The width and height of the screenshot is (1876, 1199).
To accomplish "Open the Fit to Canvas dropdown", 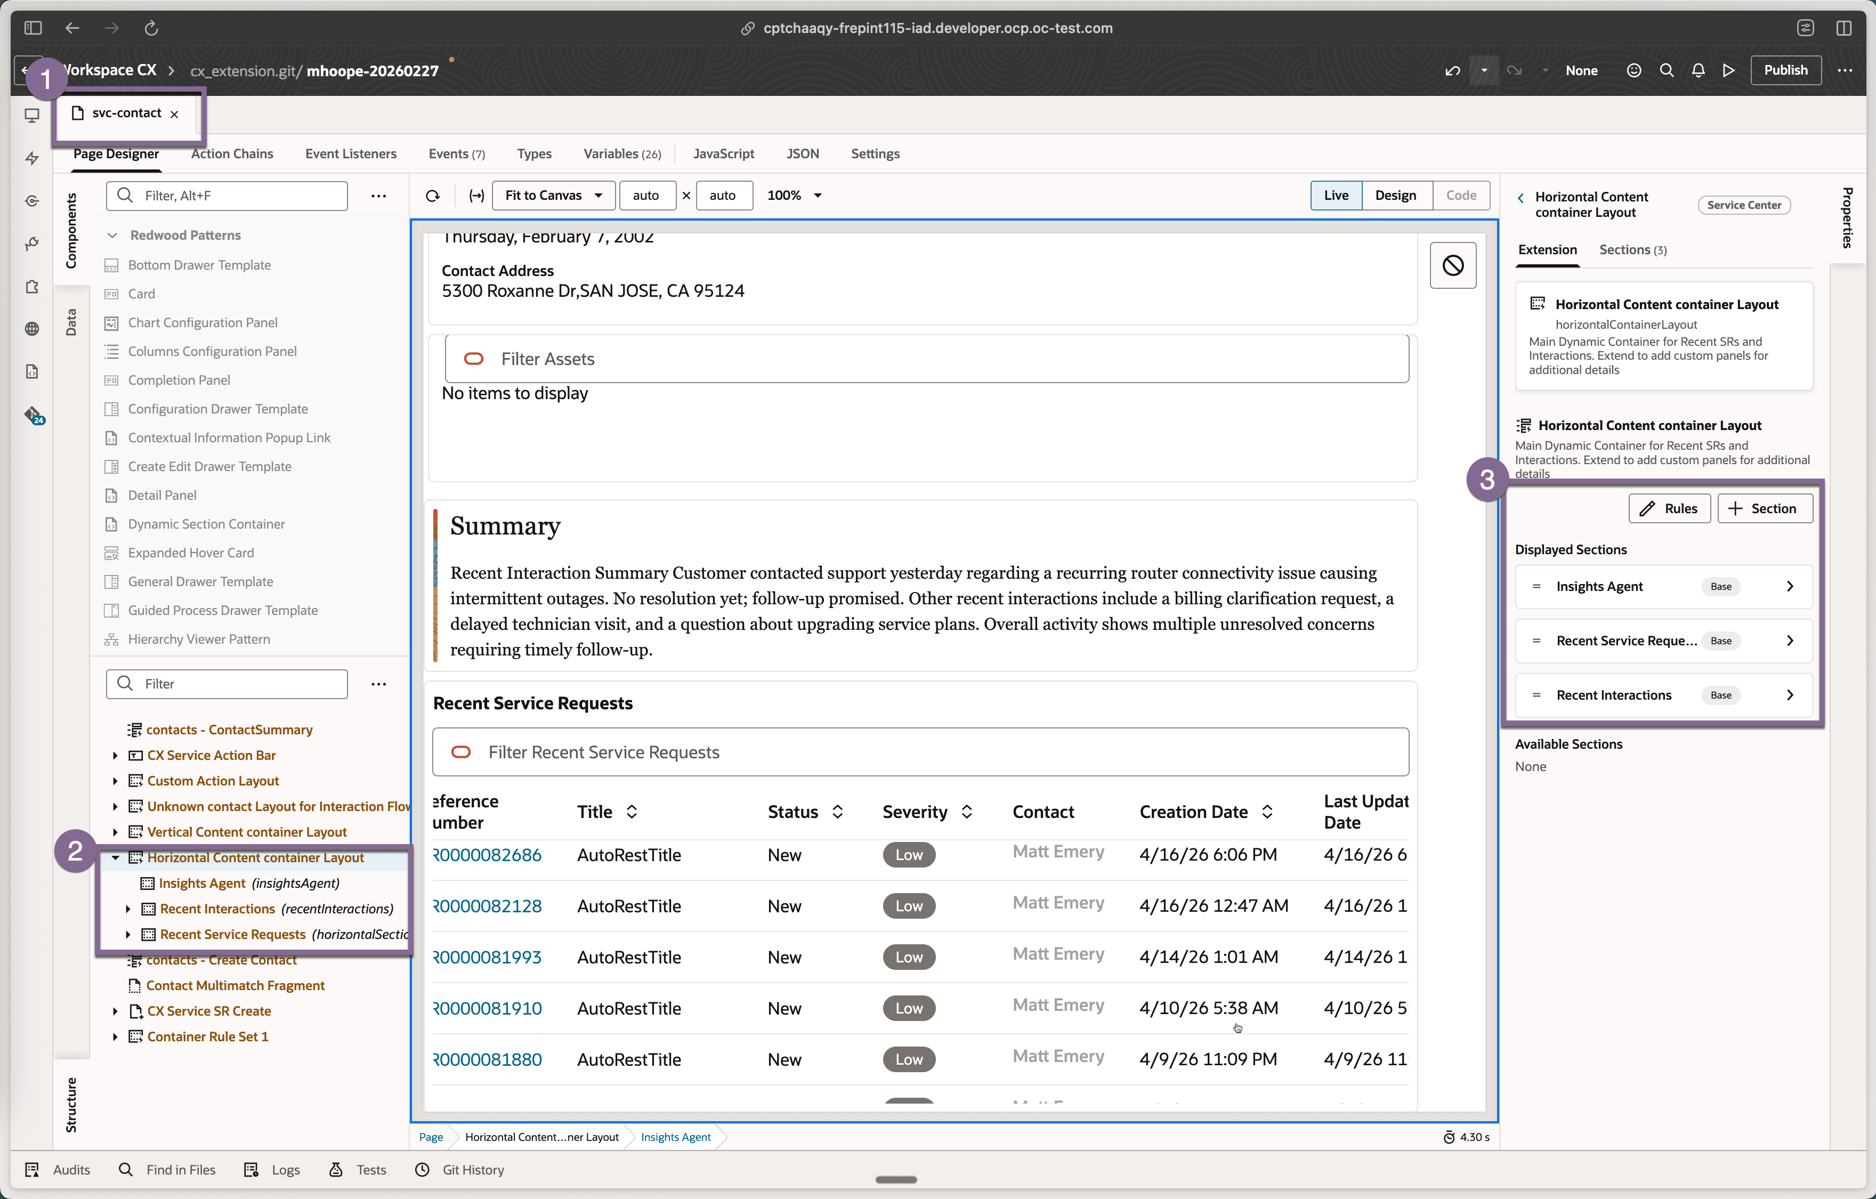I will 554,196.
